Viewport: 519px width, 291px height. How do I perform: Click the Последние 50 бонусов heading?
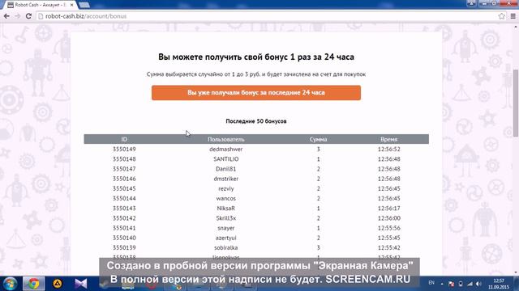[x=256, y=121]
